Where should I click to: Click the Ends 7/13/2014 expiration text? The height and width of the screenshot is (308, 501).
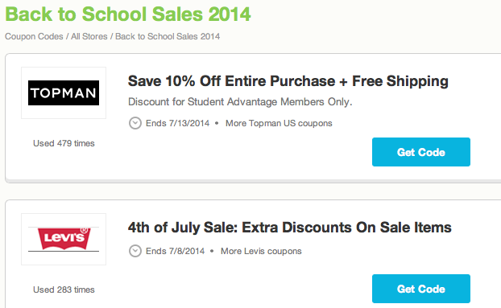[x=178, y=123]
